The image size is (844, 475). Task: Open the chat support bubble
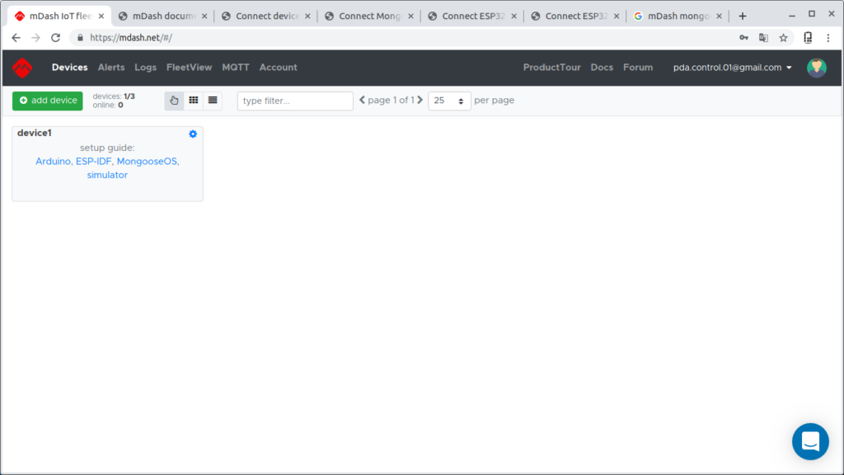pyautogui.click(x=810, y=442)
